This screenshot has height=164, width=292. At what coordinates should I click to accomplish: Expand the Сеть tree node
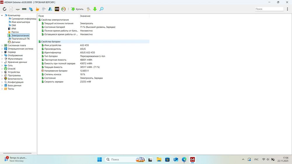coord(2,65)
